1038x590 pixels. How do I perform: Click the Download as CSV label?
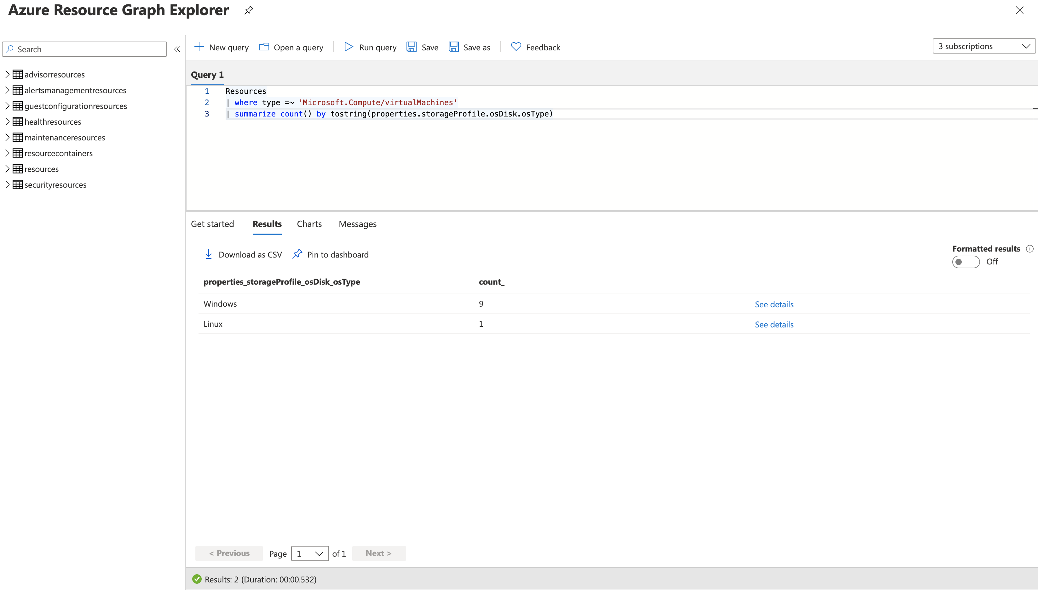[x=250, y=254]
